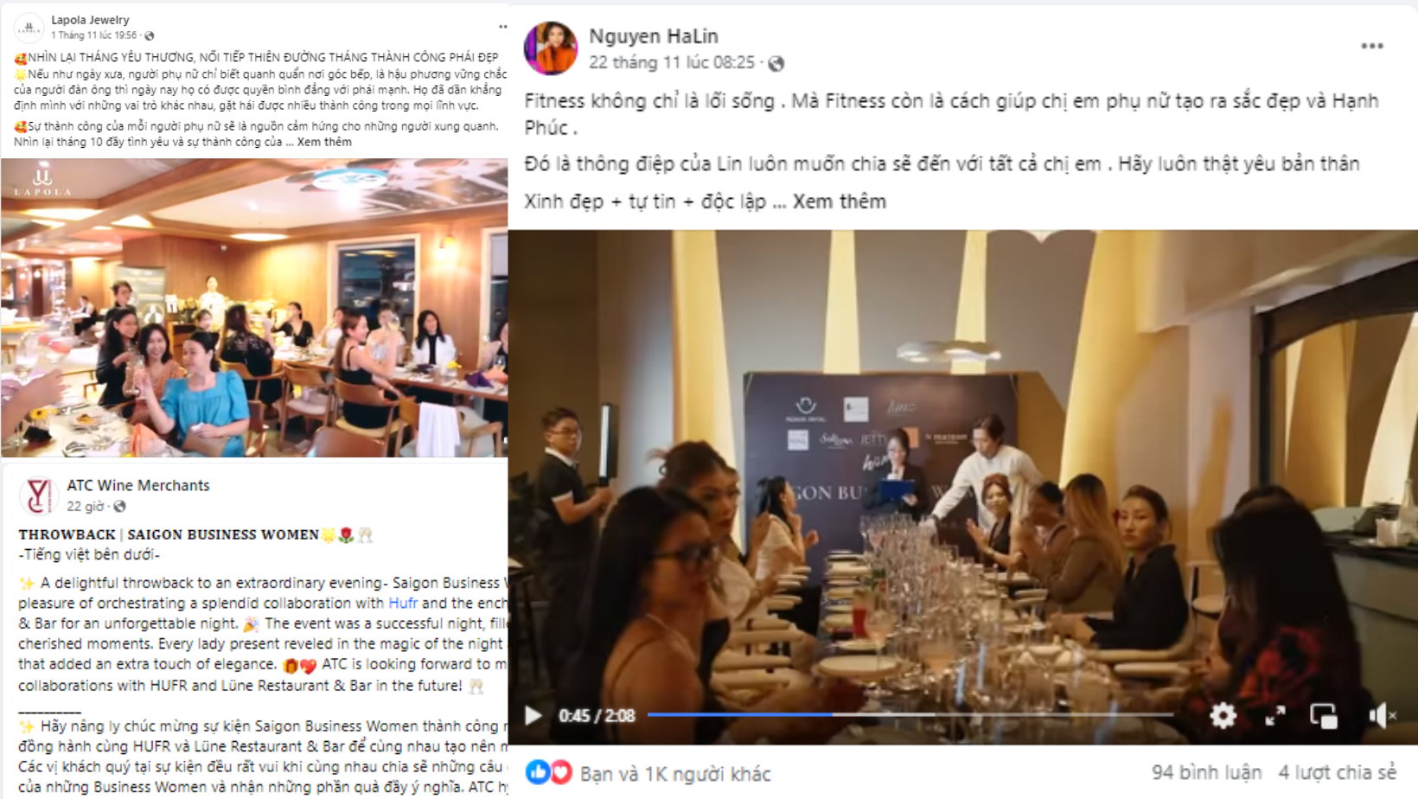Screen dimensions: 1418x799
Task: Play the Nguyen HaLin video
Action: point(533,716)
